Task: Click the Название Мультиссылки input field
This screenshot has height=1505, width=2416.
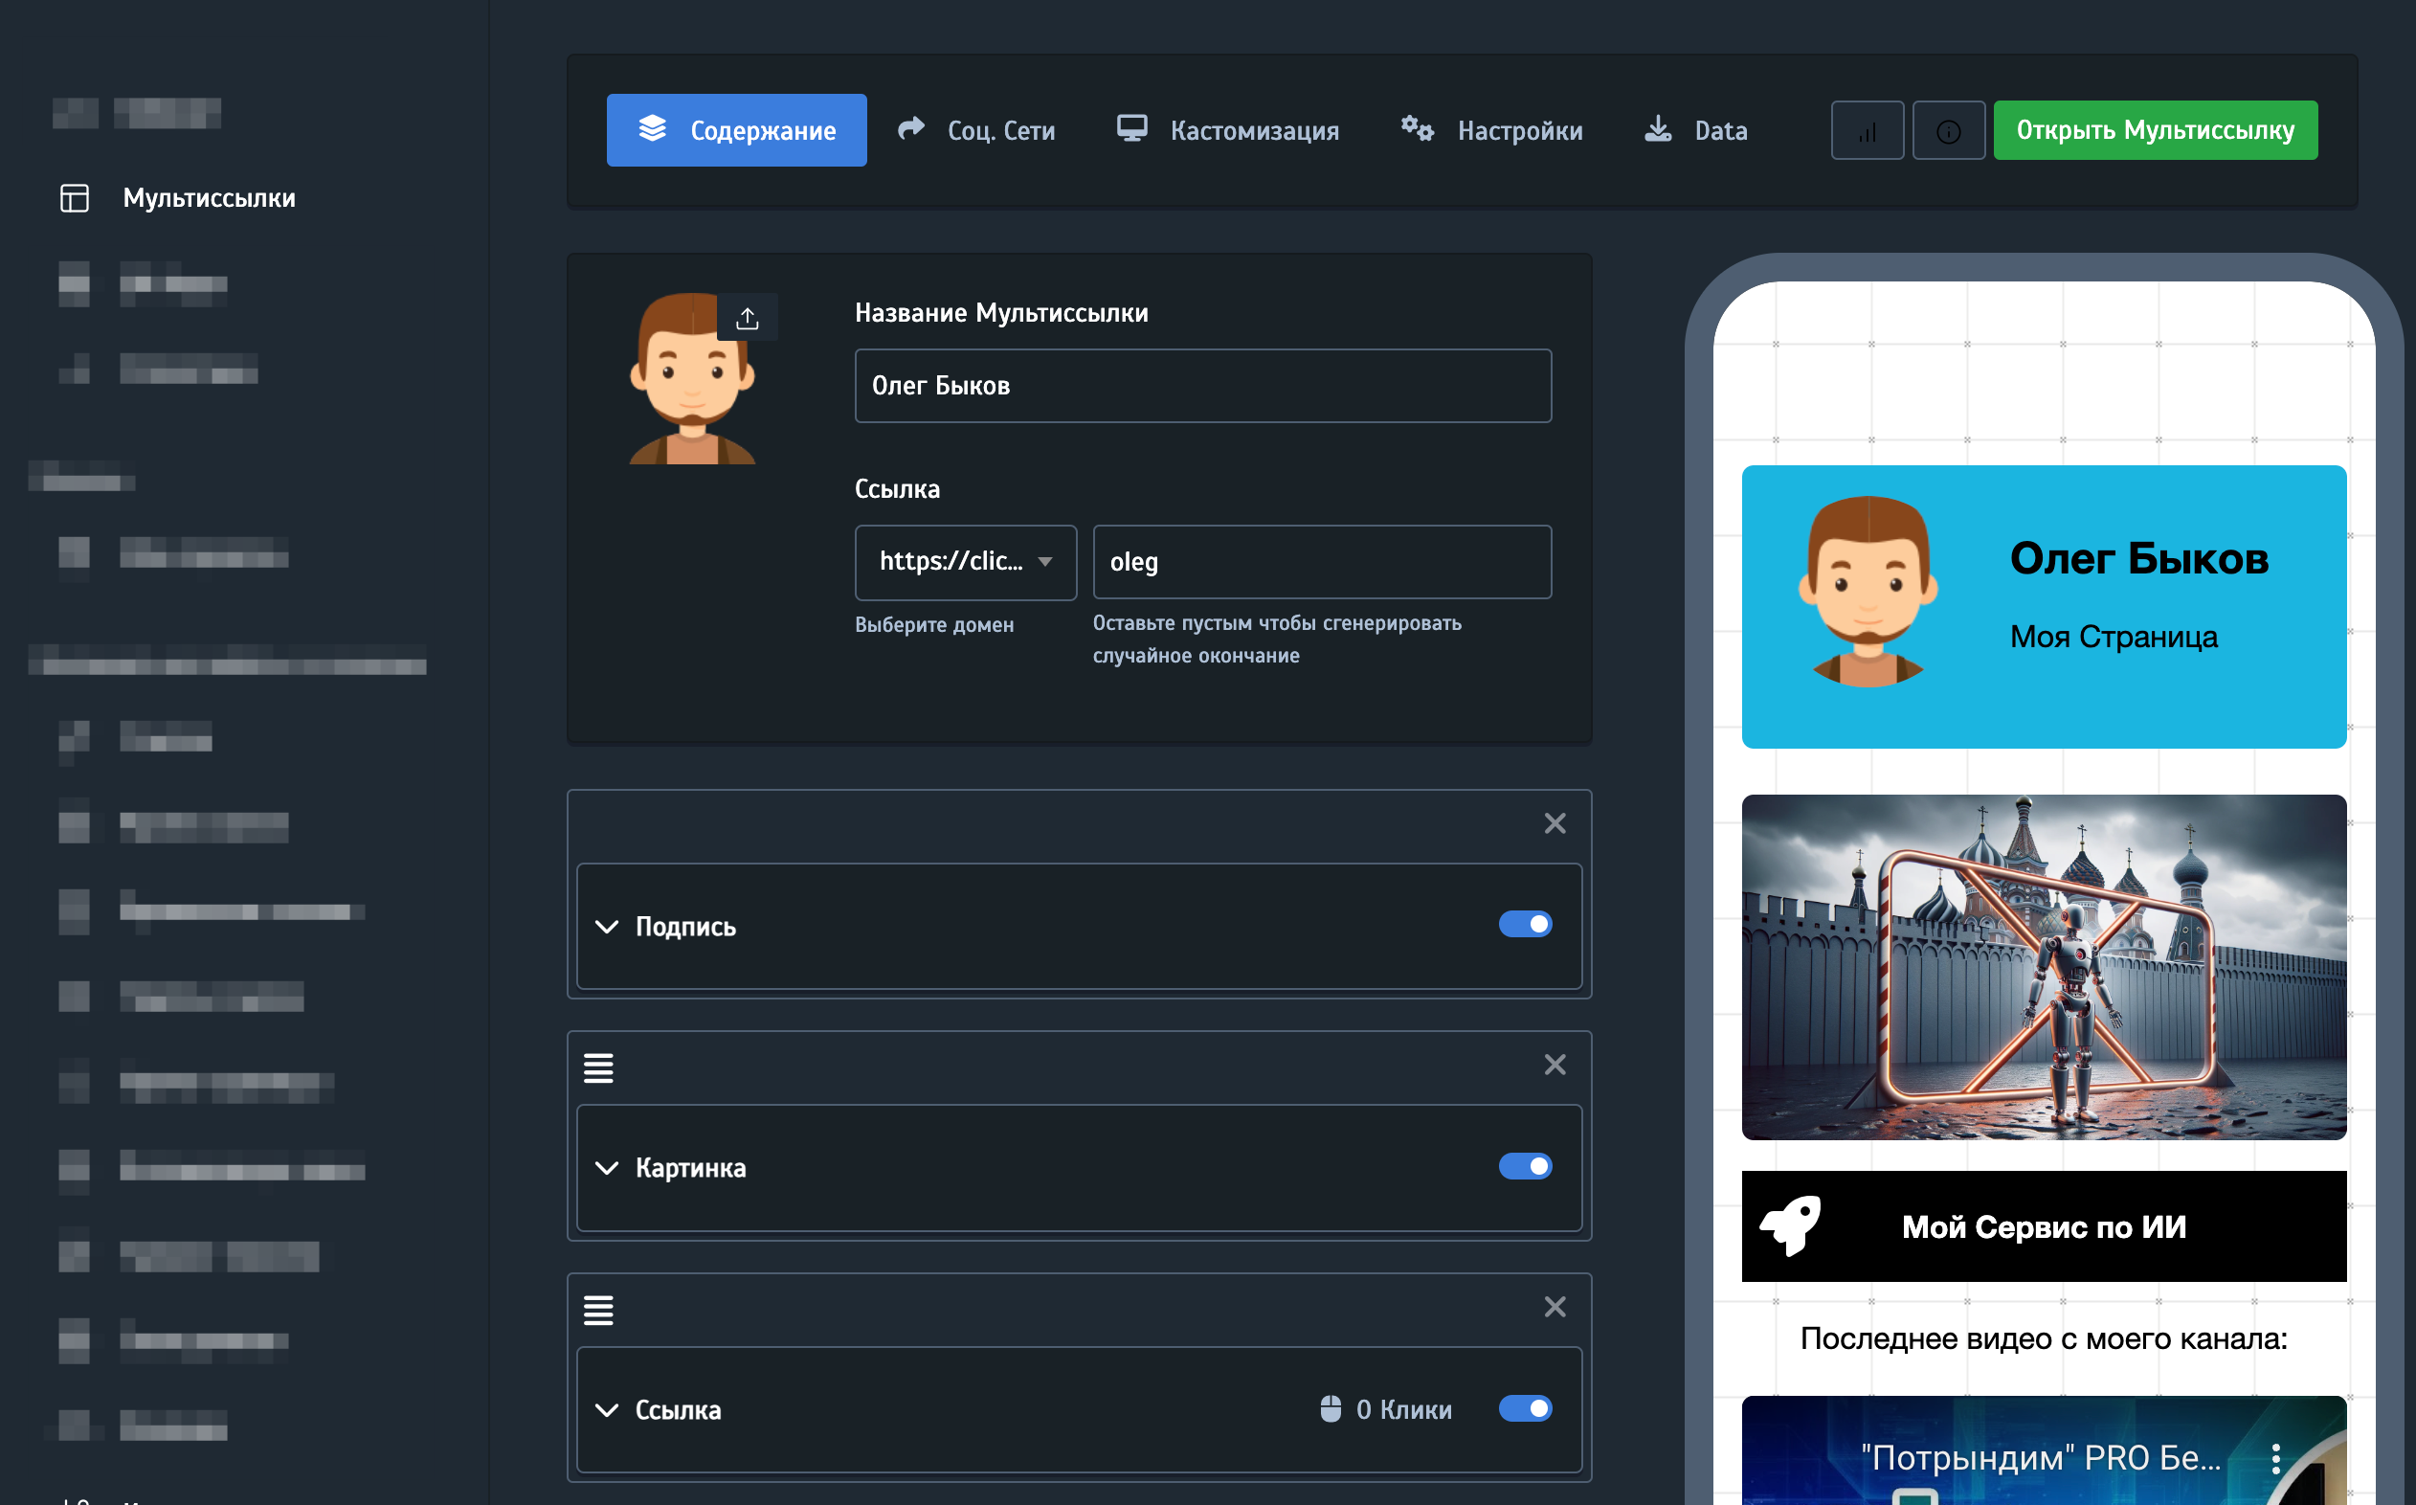Action: coord(1202,386)
